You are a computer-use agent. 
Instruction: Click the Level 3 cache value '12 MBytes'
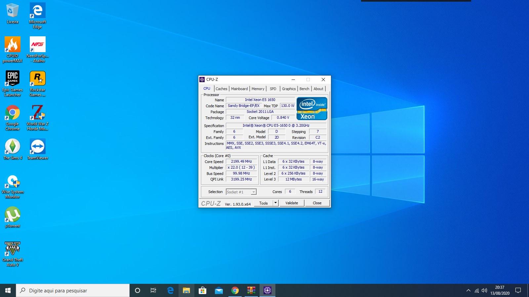tap(294, 179)
